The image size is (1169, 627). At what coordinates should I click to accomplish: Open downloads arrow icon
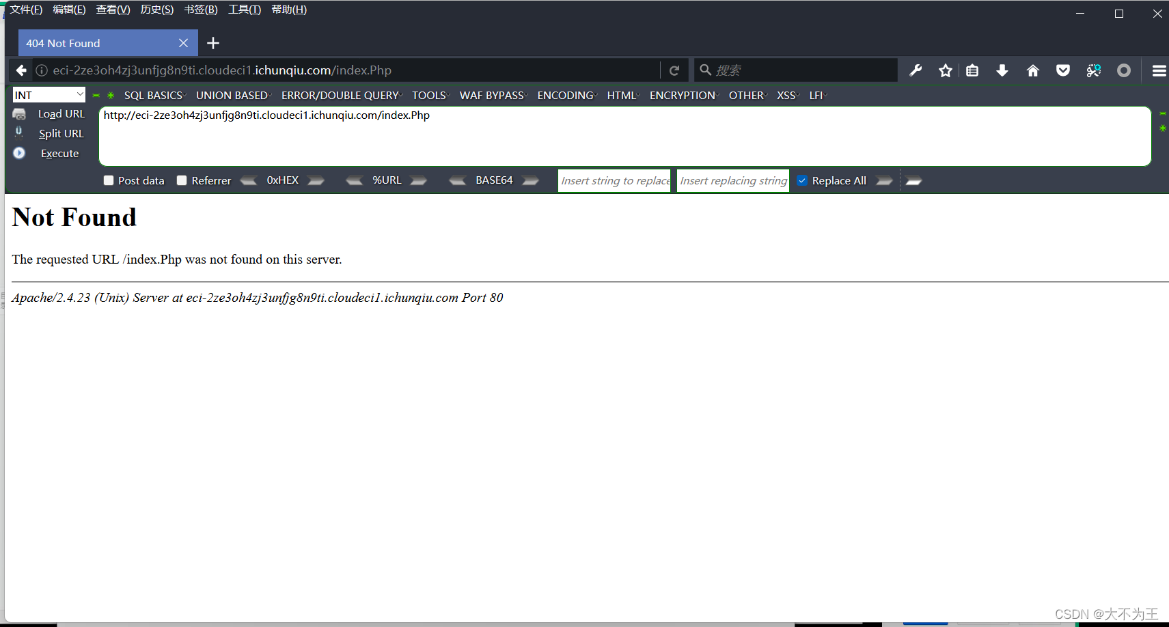(x=1002, y=70)
